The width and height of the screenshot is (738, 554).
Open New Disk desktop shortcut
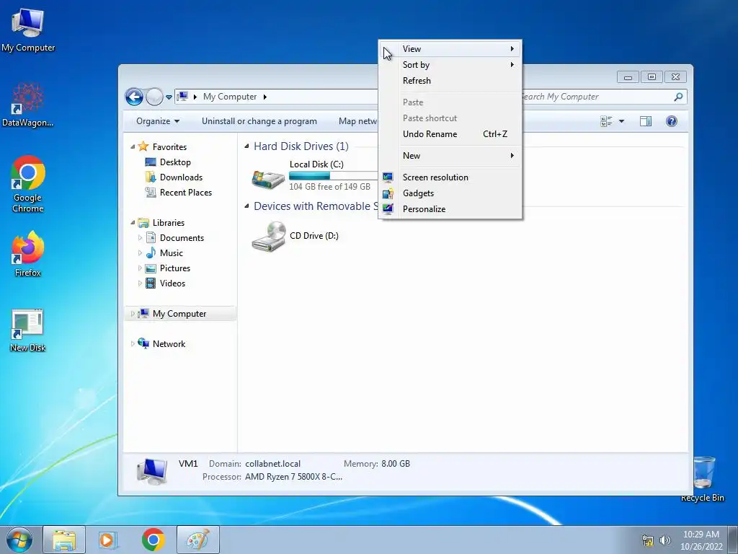click(28, 330)
